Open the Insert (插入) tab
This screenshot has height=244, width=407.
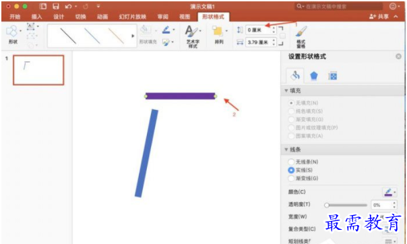(36, 17)
